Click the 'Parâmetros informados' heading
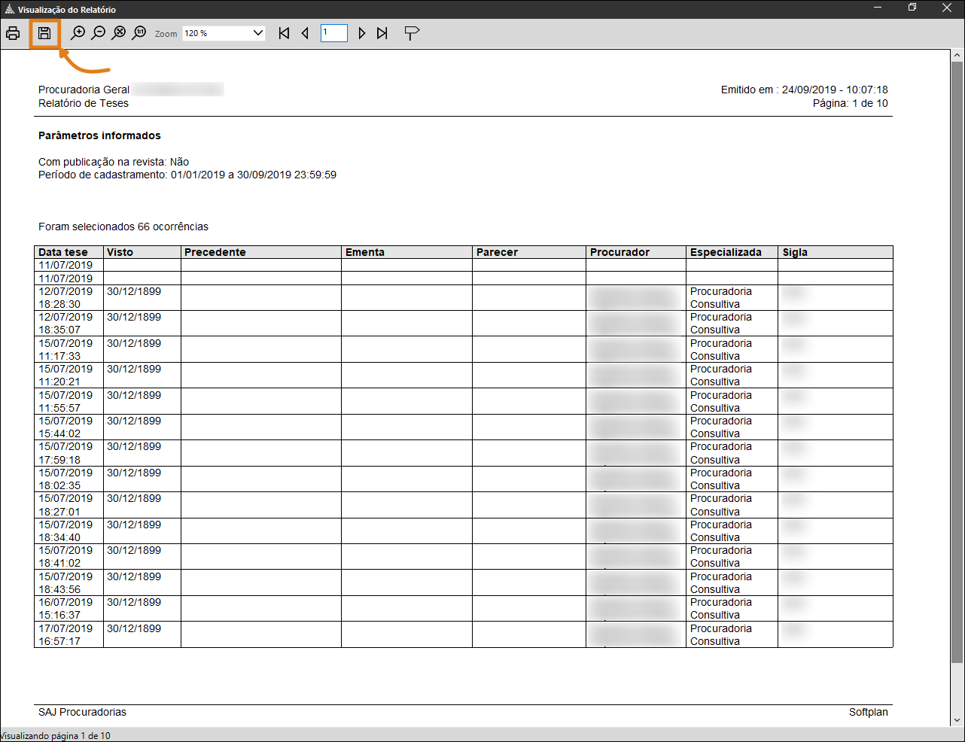Screen dimensions: 965x742 pos(99,135)
